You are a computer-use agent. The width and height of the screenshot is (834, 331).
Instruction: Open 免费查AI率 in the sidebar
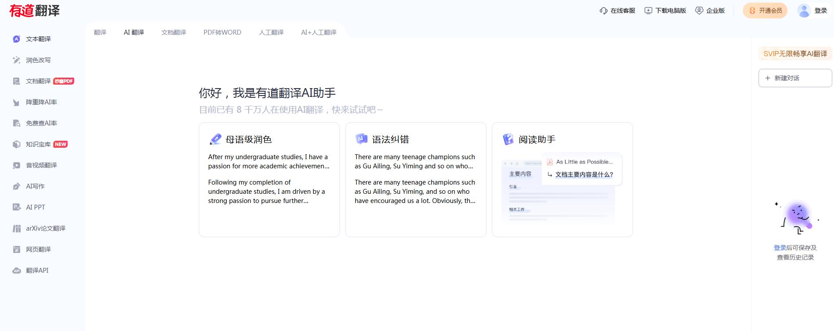tap(42, 123)
